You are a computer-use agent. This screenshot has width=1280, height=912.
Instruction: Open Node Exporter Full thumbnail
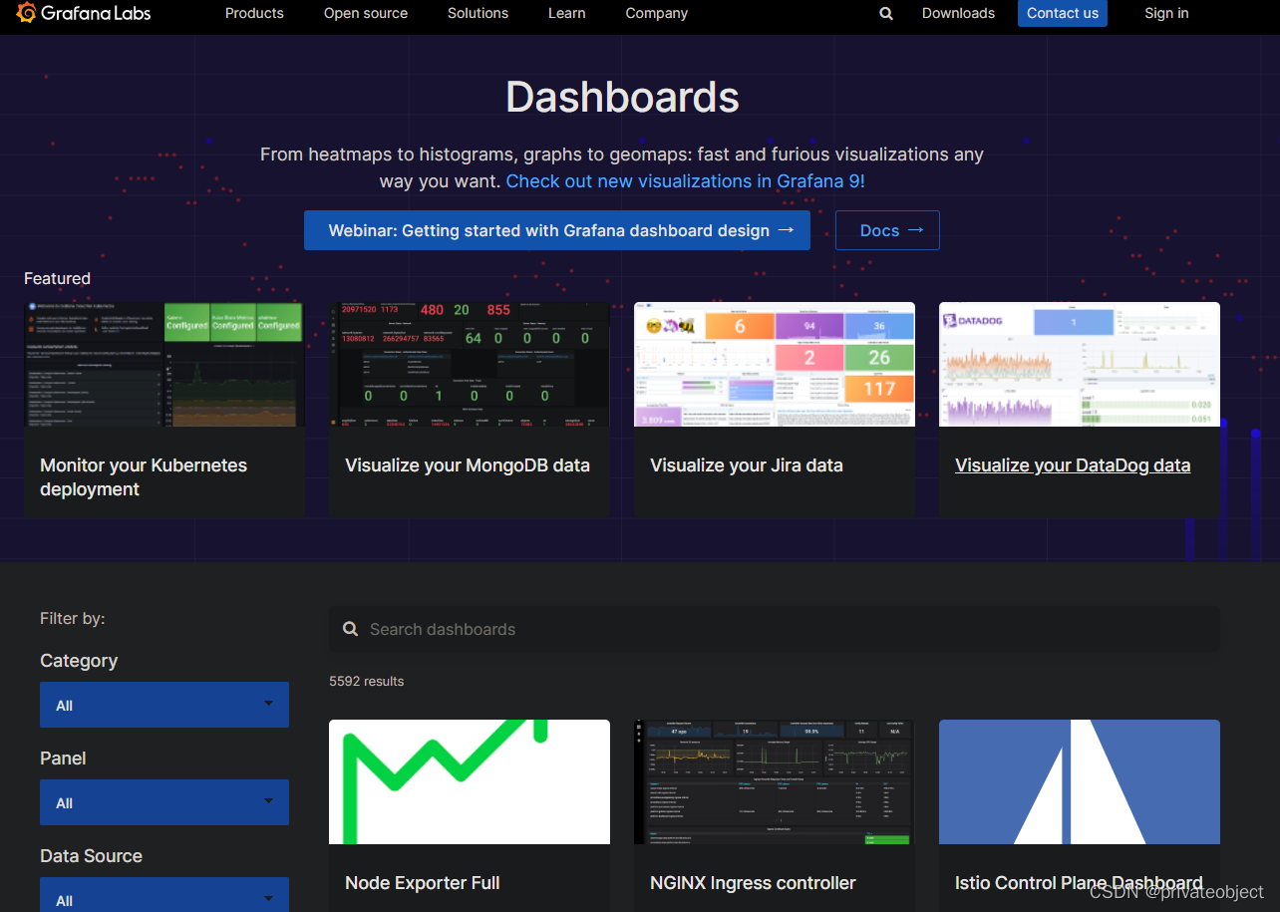click(x=470, y=781)
